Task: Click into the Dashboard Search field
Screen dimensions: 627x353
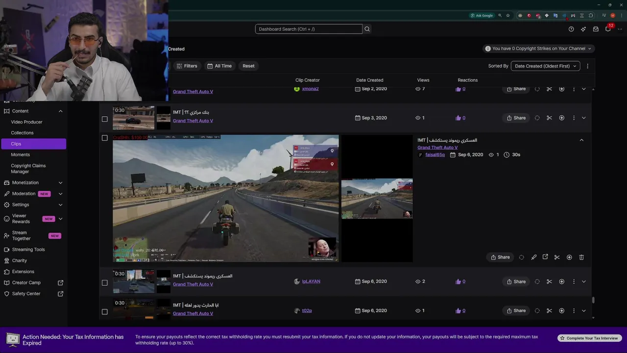Action: pyautogui.click(x=309, y=29)
